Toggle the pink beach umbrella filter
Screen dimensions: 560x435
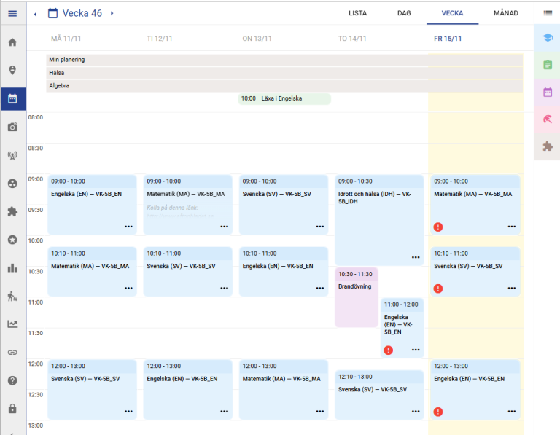click(548, 119)
